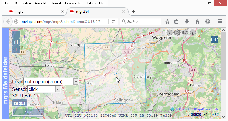Maximize the browser window
This screenshot has height=121, width=228.
(210, 3)
